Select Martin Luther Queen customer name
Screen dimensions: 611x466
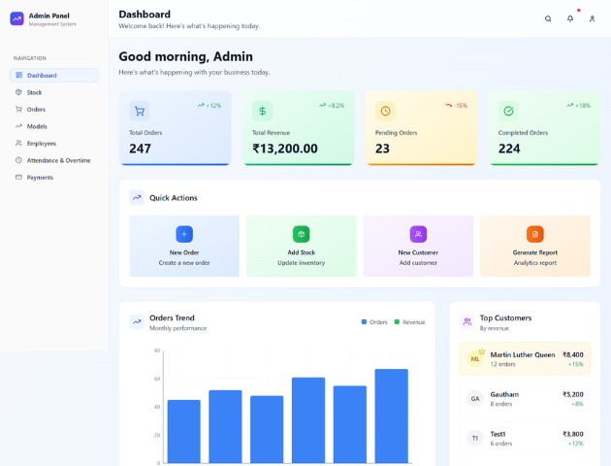pos(523,354)
